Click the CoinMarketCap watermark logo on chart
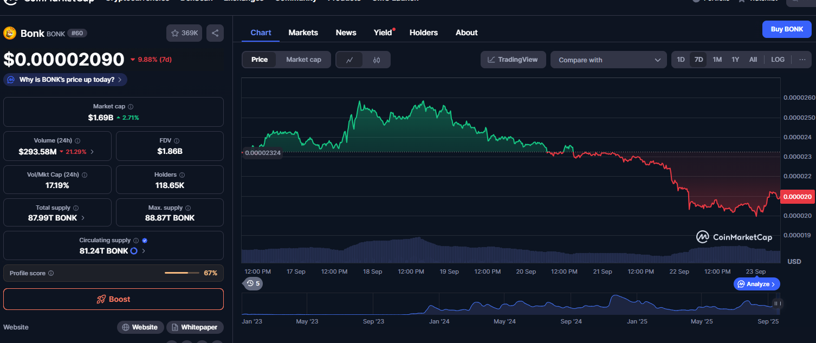This screenshot has height=343, width=816. 734,237
